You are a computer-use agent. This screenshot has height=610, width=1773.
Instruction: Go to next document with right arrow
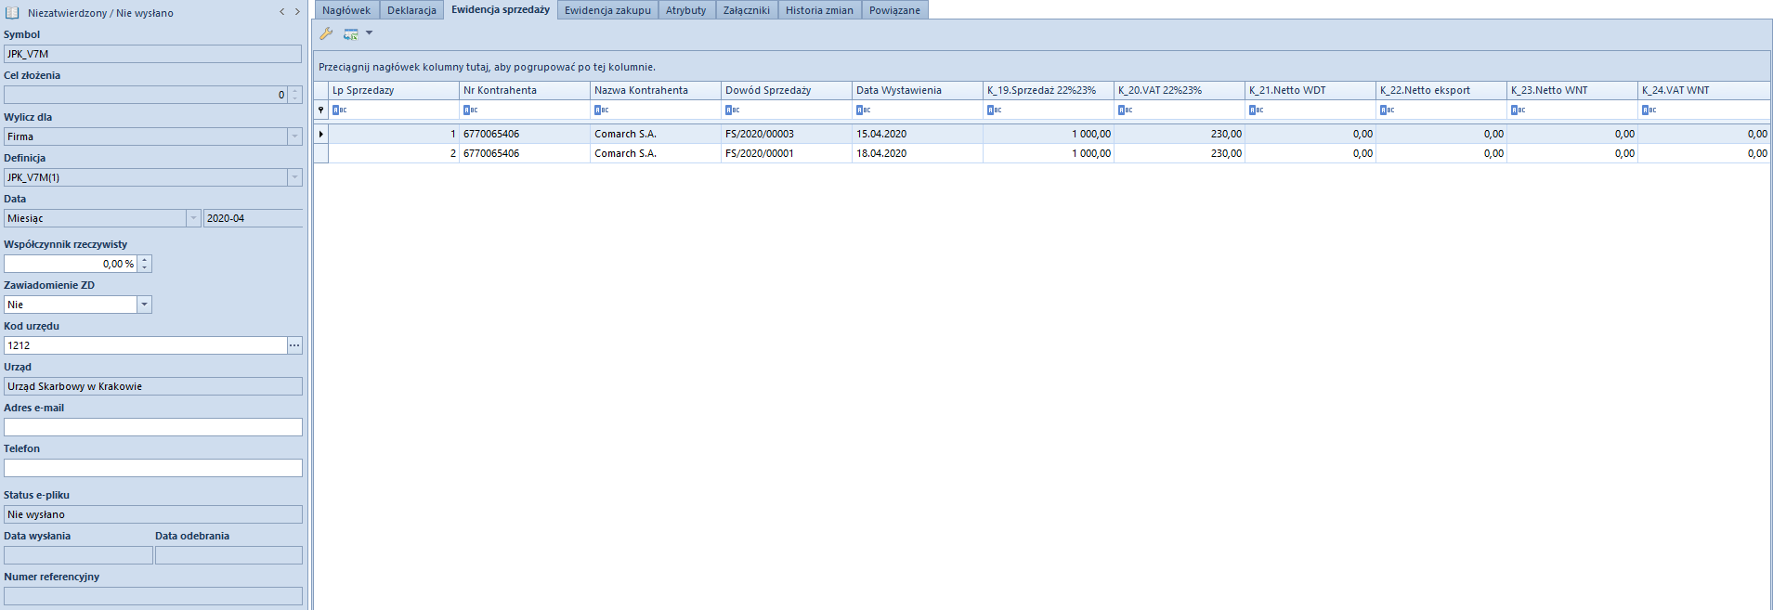pos(297,12)
